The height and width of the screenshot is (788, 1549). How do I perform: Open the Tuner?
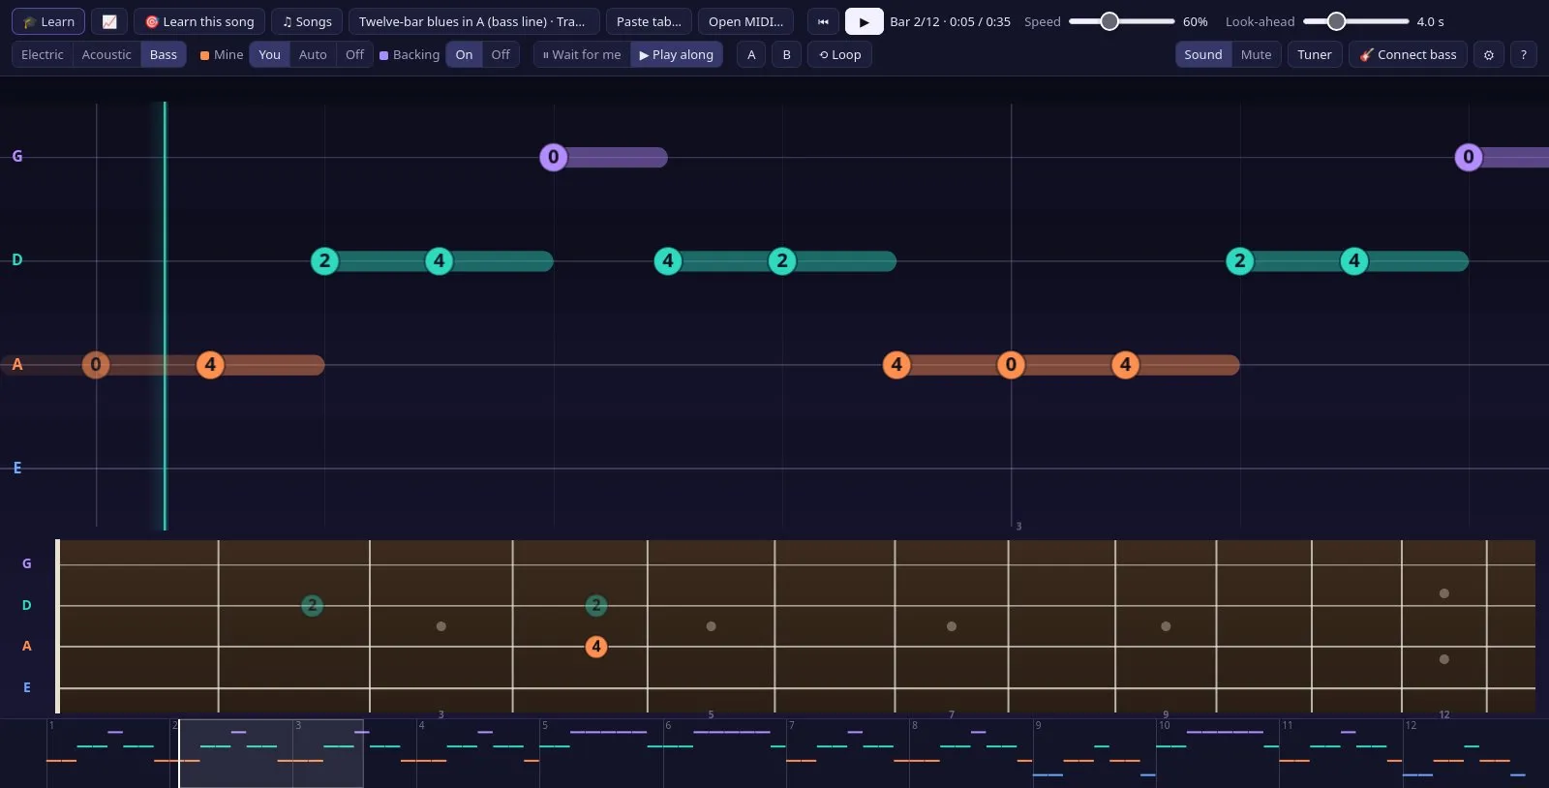click(1315, 54)
